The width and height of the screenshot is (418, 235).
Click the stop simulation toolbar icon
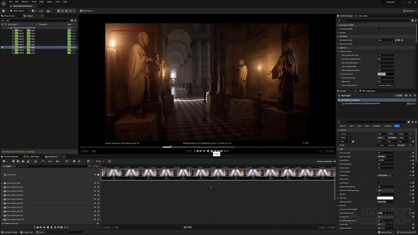point(67,11)
